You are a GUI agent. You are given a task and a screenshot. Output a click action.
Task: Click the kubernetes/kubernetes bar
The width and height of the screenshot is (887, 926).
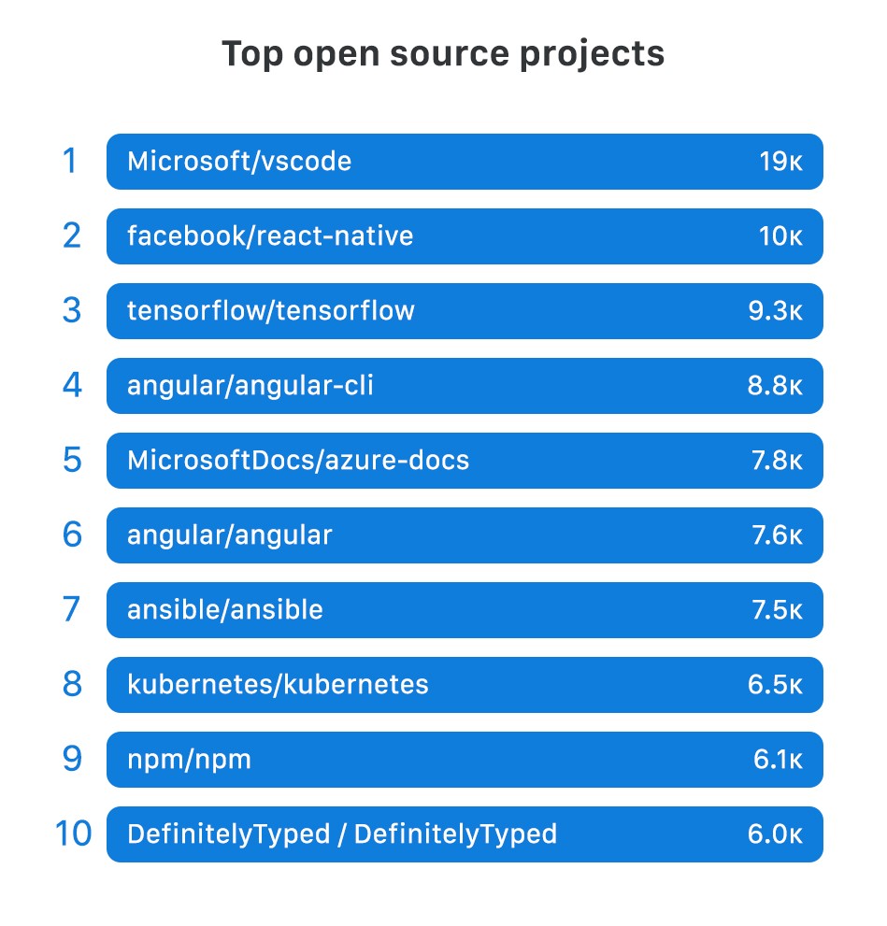click(x=464, y=685)
